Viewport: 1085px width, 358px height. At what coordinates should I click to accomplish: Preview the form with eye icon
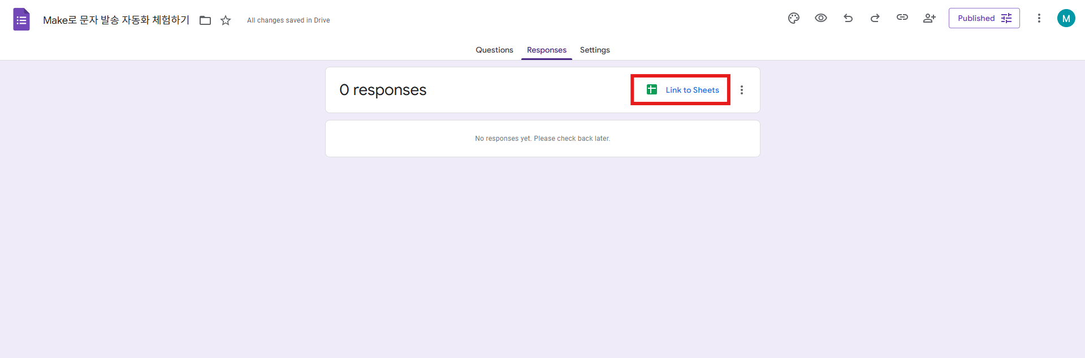point(821,18)
